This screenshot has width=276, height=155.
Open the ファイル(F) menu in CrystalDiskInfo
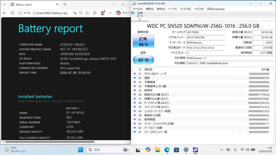[x=137, y=9]
